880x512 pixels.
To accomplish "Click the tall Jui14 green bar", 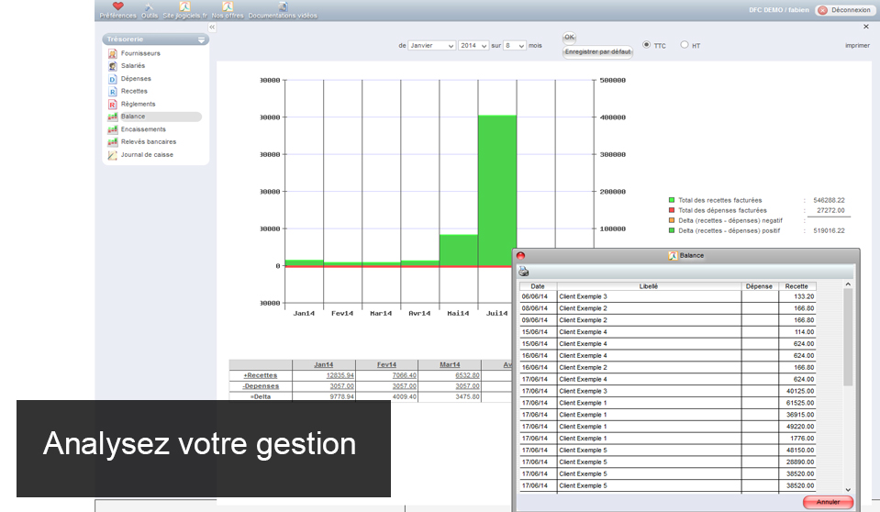I will (497, 190).
